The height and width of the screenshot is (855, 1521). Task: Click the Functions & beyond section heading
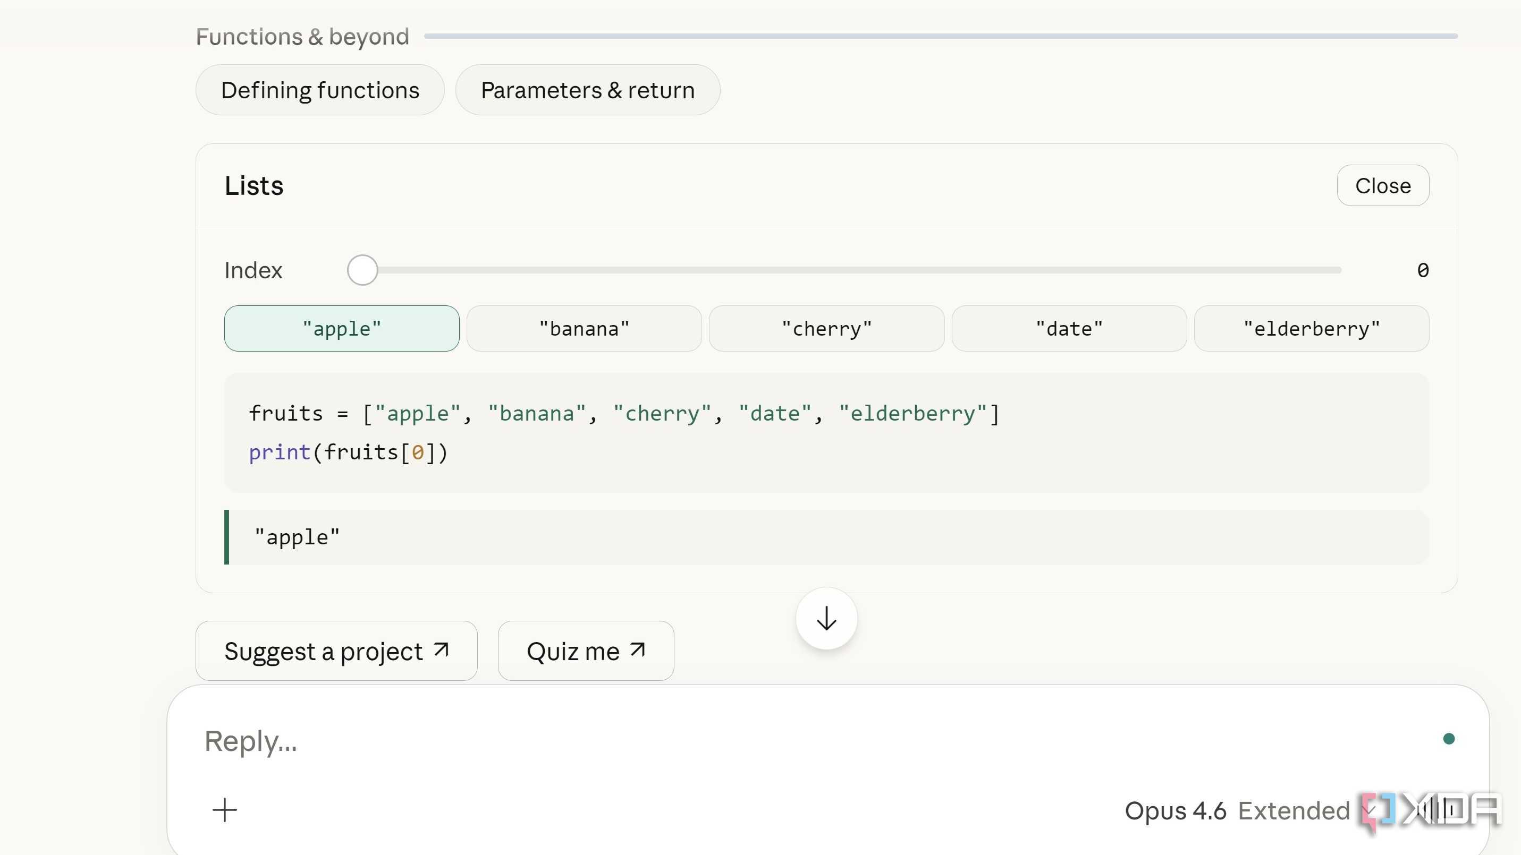point(302,37)
